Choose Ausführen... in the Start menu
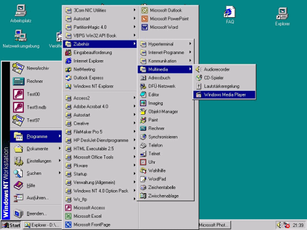The image size is (307, 230). pos(36,197)
